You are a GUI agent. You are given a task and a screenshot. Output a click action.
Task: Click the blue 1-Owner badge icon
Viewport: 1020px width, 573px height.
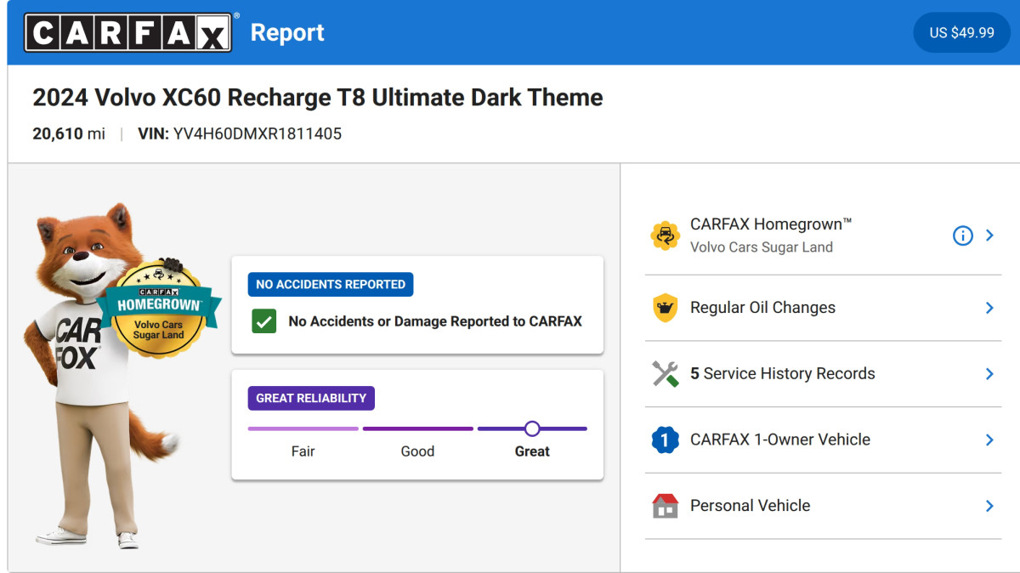665,440
